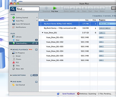The height and width of the screenshot is (97, 116).
Task: Click the 175 MB size cell
Action: point(85,24)
